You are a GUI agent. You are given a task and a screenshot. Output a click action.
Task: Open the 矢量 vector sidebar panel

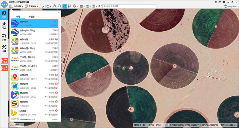[x=4, y=37]
